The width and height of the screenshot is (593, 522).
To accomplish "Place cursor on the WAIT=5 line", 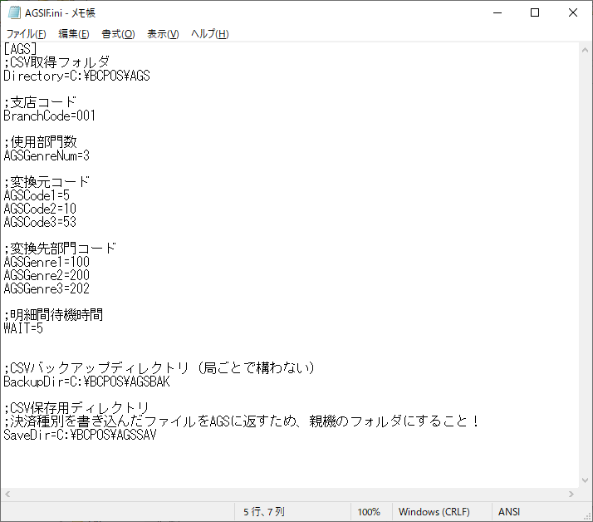I will point(23,328).
